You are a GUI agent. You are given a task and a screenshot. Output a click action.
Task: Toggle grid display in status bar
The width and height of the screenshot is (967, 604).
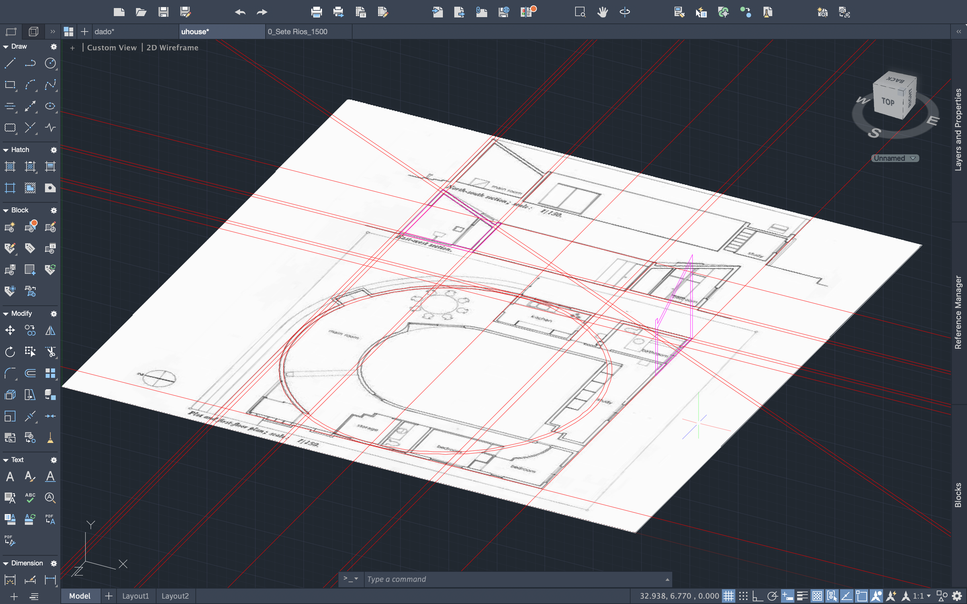coord(729,596)
